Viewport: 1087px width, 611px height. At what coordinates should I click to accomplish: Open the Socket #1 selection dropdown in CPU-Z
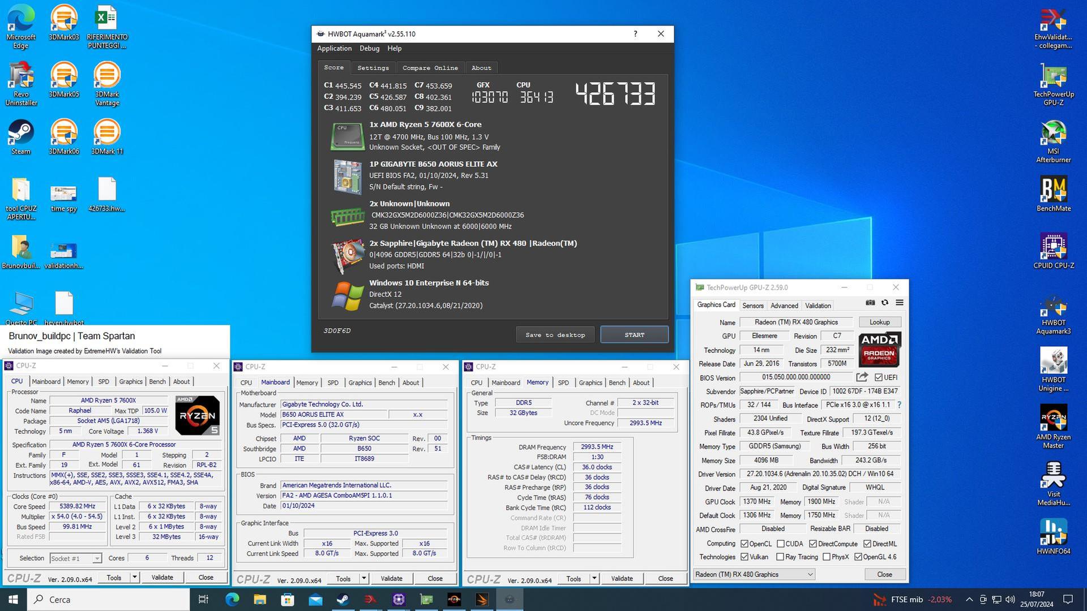(x=76, y=558)
